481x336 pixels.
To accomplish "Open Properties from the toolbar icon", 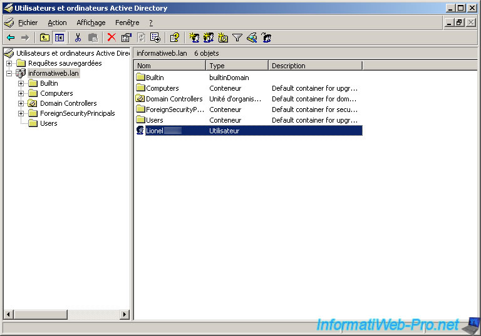I will pyautogui.click(x=126, y=38).
